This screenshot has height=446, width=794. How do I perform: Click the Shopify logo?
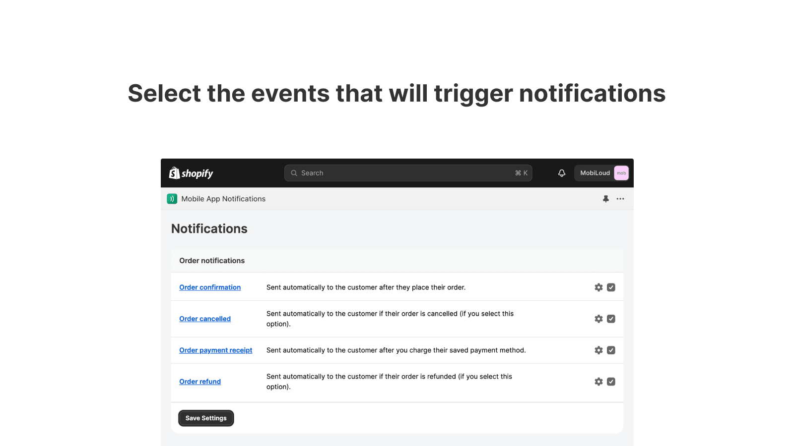pyautogui.click(x=191, y=173)
